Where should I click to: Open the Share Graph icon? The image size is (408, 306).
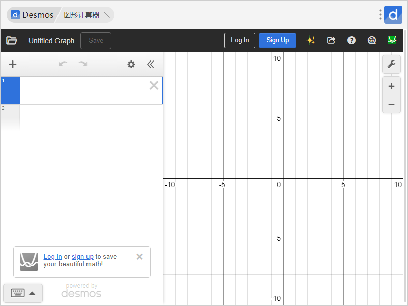click(331, 40)
